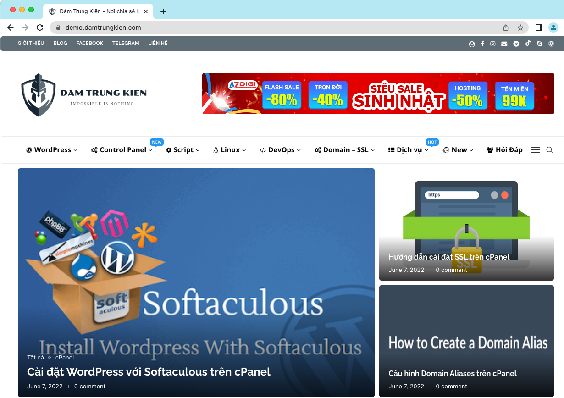Click the June 7, 2022 date on SSL post
The height and width of the screenshot is (398, 564).
click(x=406, y=270)
